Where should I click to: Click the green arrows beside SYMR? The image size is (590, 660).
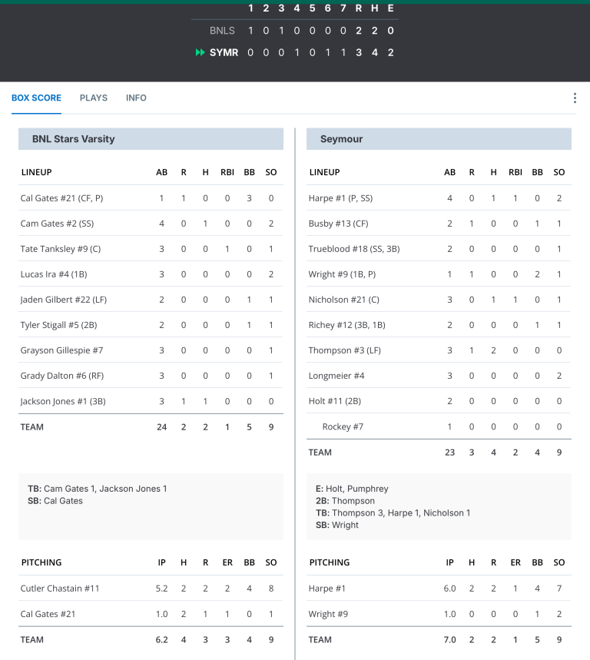pos(200,53)
